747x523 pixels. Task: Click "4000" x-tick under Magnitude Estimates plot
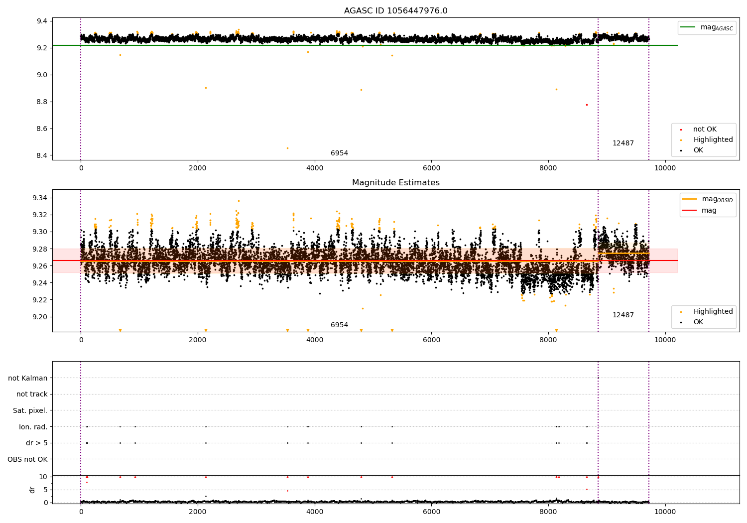pyautogui.click(x=315, y=340)
